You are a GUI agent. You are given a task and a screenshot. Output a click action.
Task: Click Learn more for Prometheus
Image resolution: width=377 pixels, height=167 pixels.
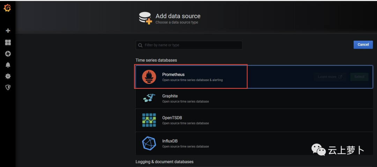[x=330, y=77]
